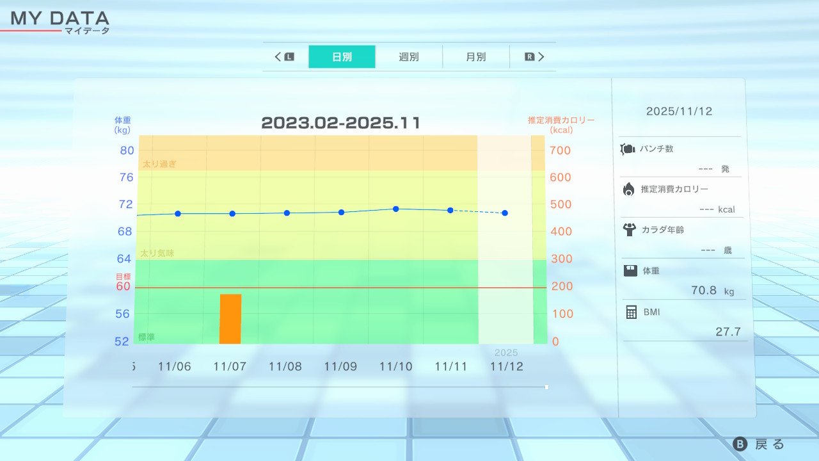Switch to the 週別 weekly tab
This screenshot has width=819, height=461.
click(x=409, y=57)
